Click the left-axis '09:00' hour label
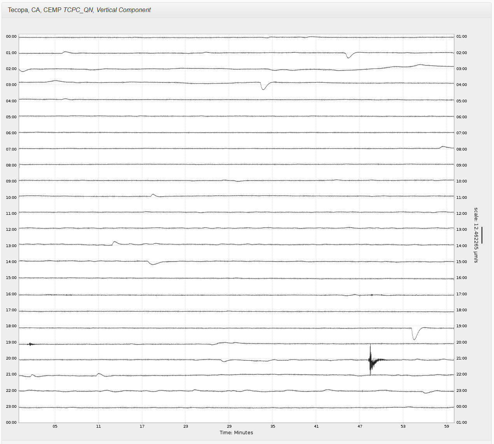The image size is (494, 444). 11,181
